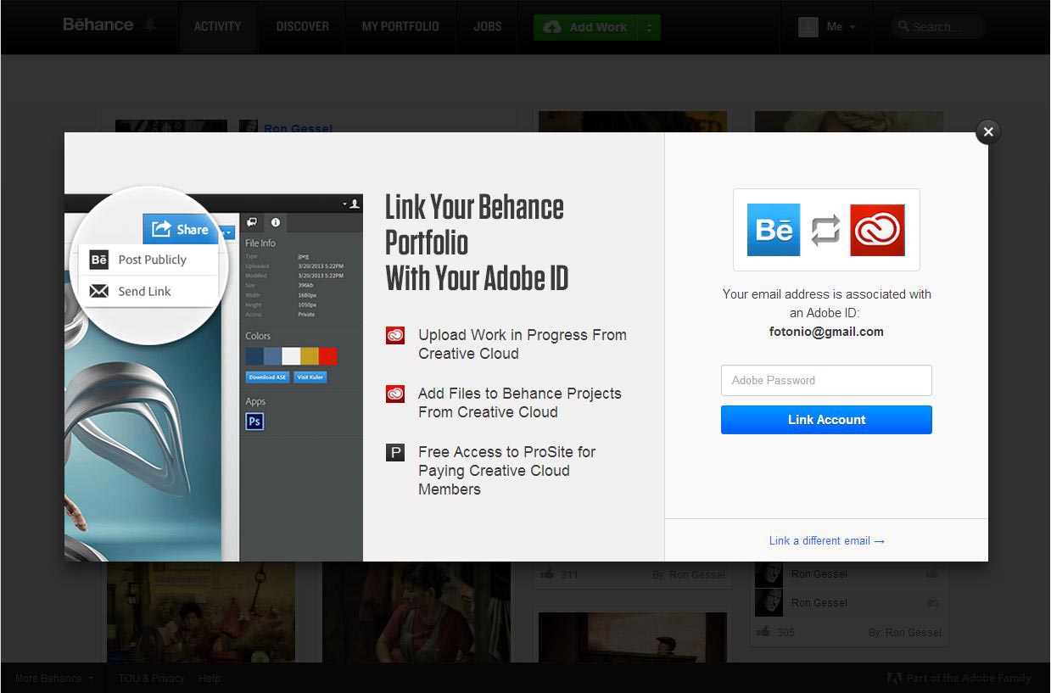Image resolution: width=1051 pixels, height=693 pixels.
Task: Go to the Activity tab
Action: pos(218,26)
